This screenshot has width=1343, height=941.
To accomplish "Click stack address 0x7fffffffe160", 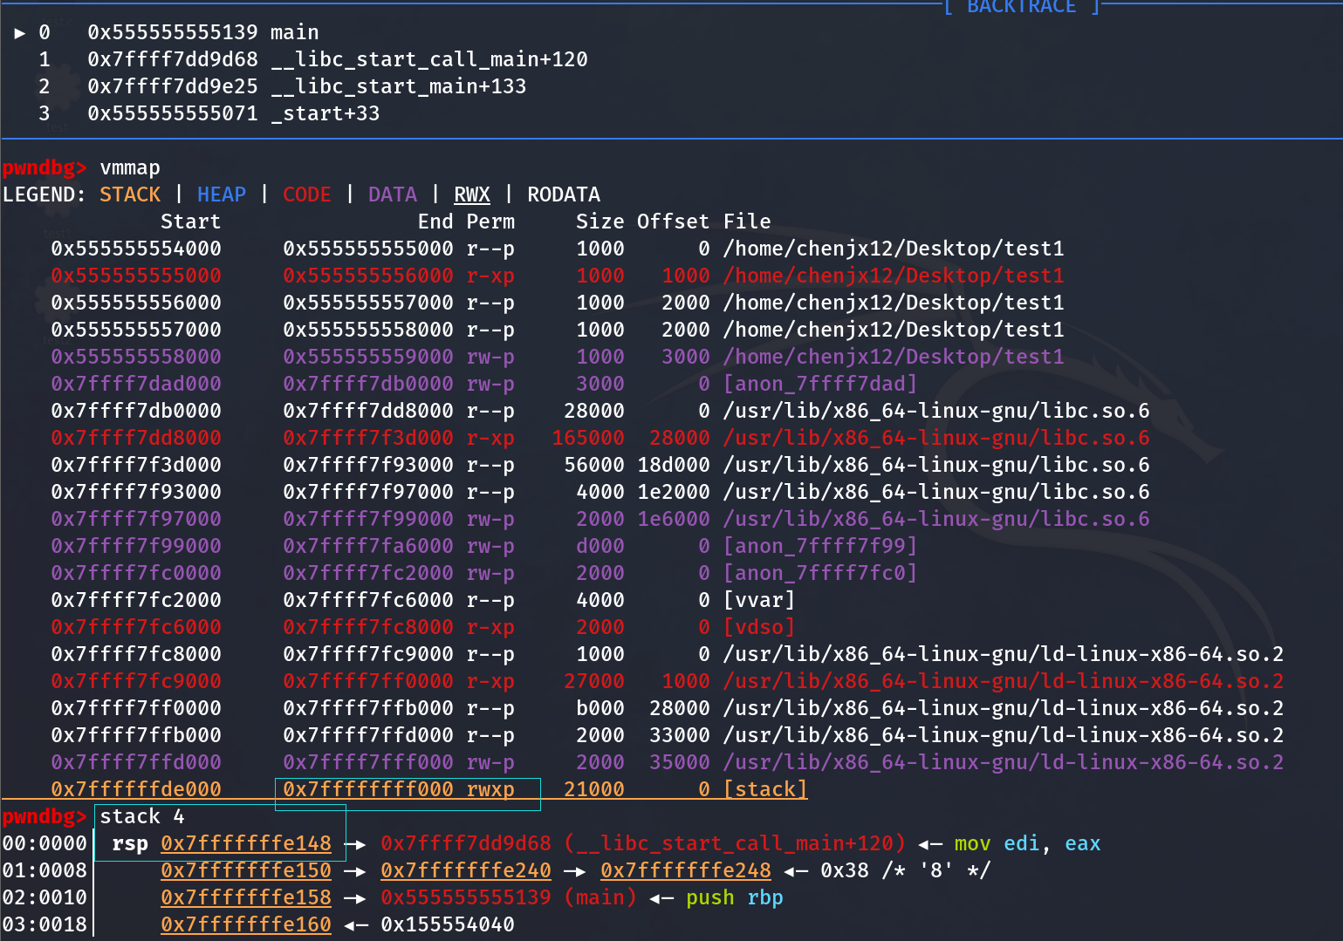I will point(246,924).
